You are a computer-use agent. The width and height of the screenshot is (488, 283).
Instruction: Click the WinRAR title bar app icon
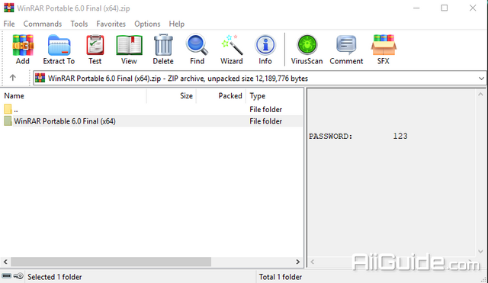8,8
